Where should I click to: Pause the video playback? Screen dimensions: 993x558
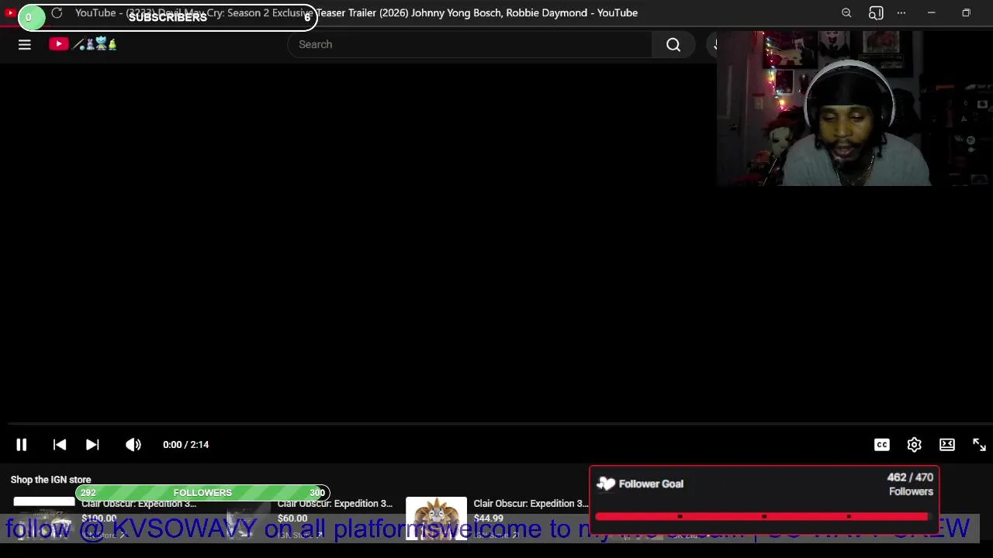click(x=22, y=444)
